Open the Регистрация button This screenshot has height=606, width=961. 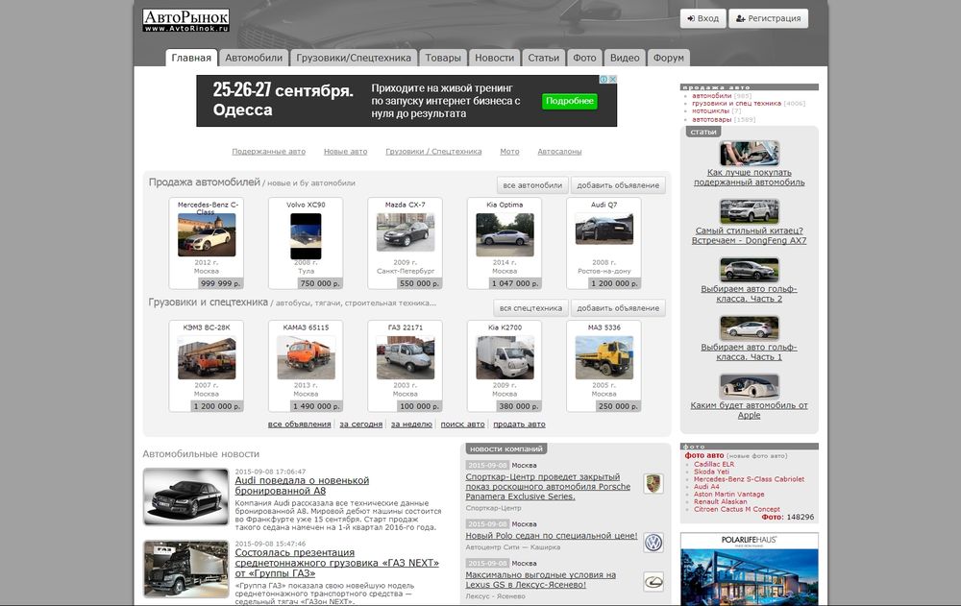pos(769,18)
